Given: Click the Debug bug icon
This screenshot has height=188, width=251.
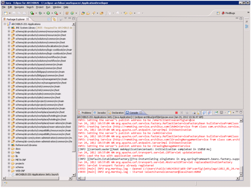Looking at the screenshot, I should 40,13.
